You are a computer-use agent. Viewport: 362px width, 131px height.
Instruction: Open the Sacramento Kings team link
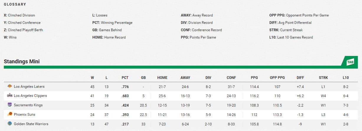[x=28, y=105]
